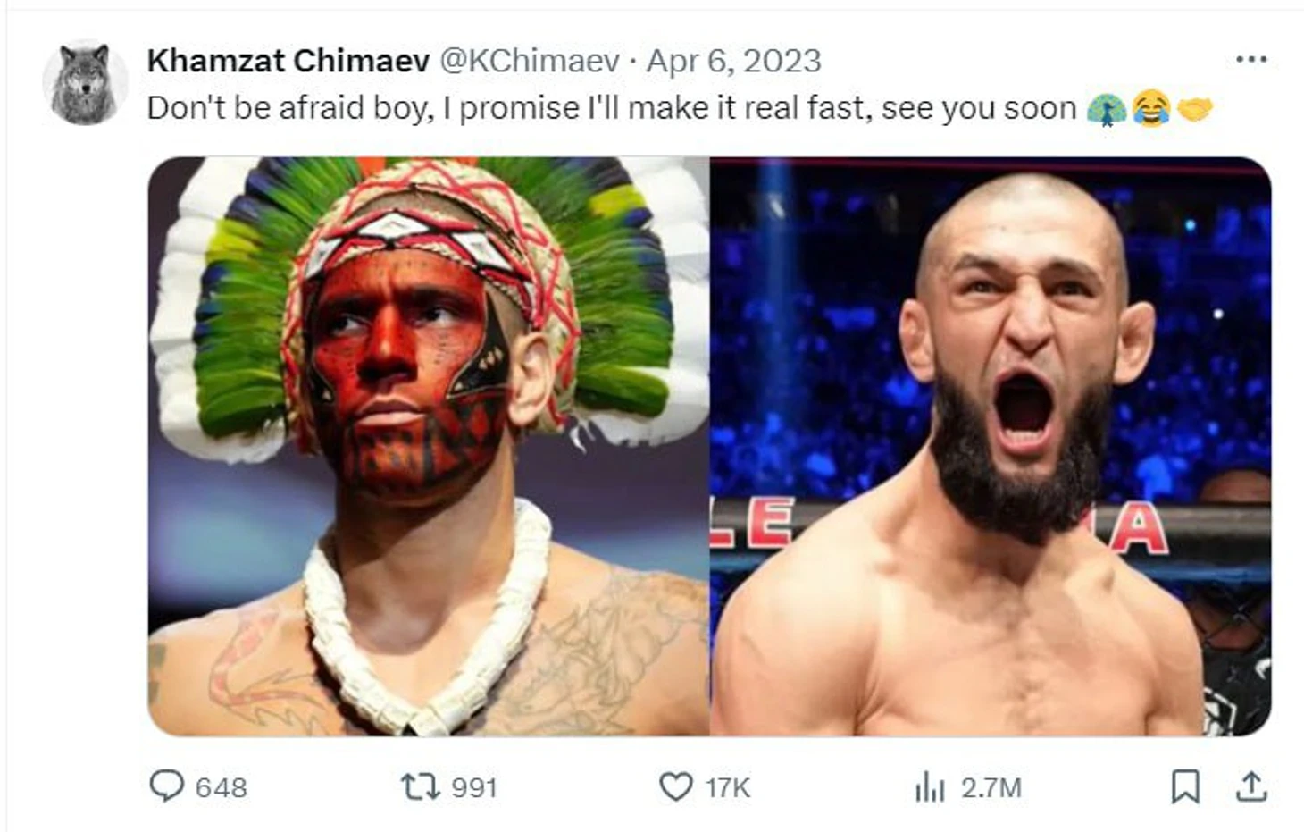Click the 648 replies count
This screenshot has height=832, width=1304.
(x=221, y=787)
